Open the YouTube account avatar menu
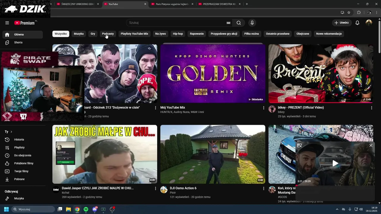The height and width of the screenshot is (214, 381). point(369,23)
